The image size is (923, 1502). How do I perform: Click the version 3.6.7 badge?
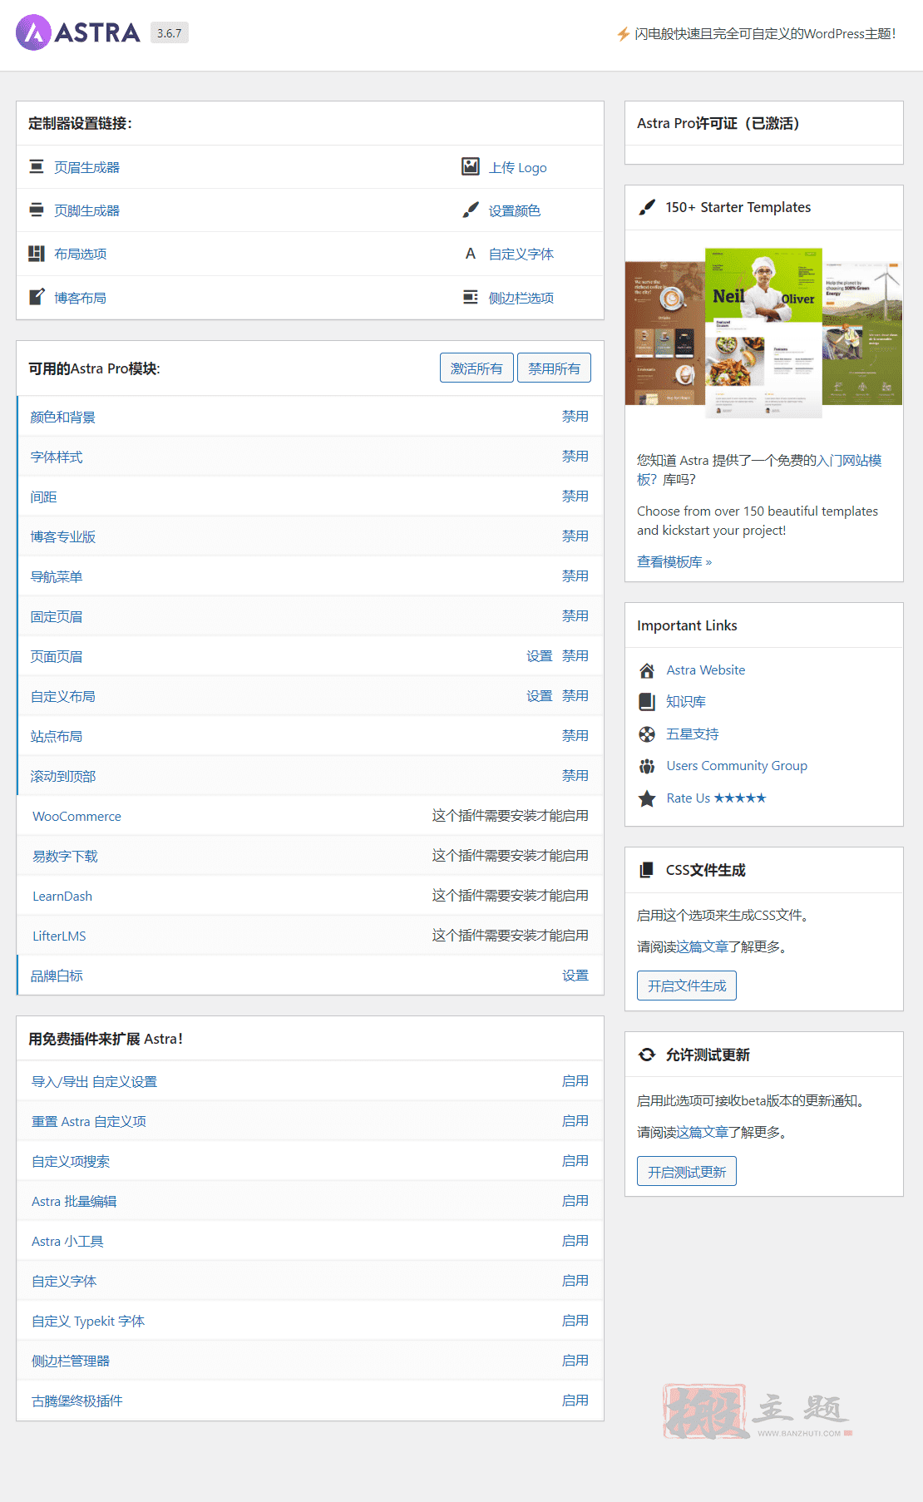click(x=170, y=33)
